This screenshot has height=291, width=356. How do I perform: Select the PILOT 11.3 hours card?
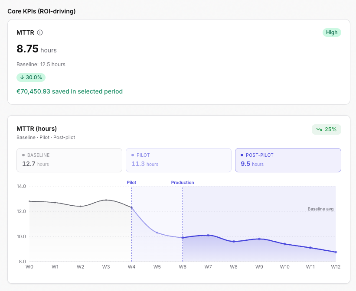179,160
